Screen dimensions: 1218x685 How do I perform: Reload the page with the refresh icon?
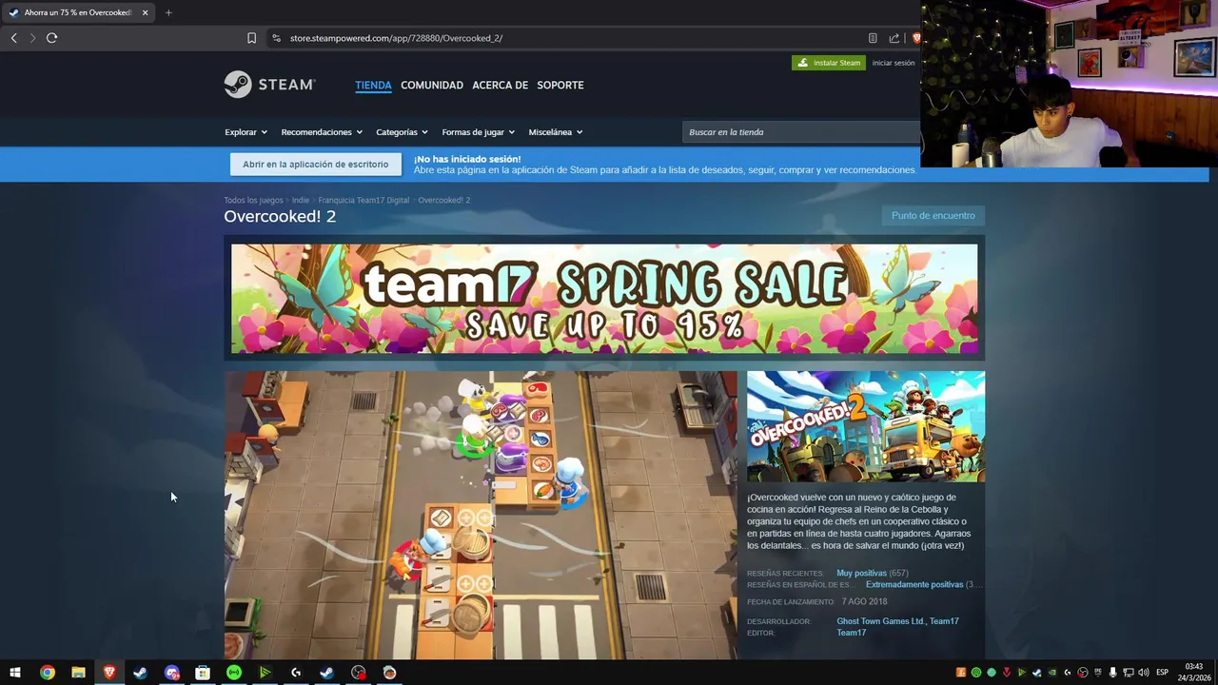(51, 38)
